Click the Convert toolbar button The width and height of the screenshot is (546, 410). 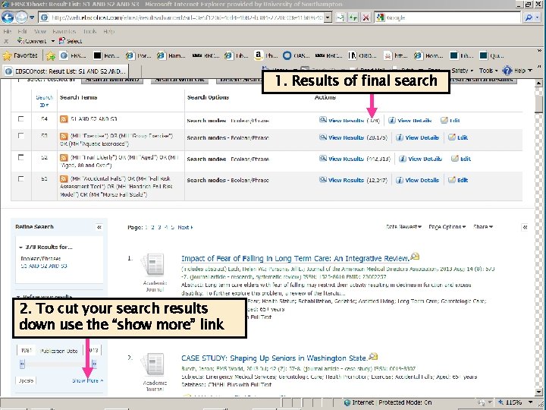[31, 41]
